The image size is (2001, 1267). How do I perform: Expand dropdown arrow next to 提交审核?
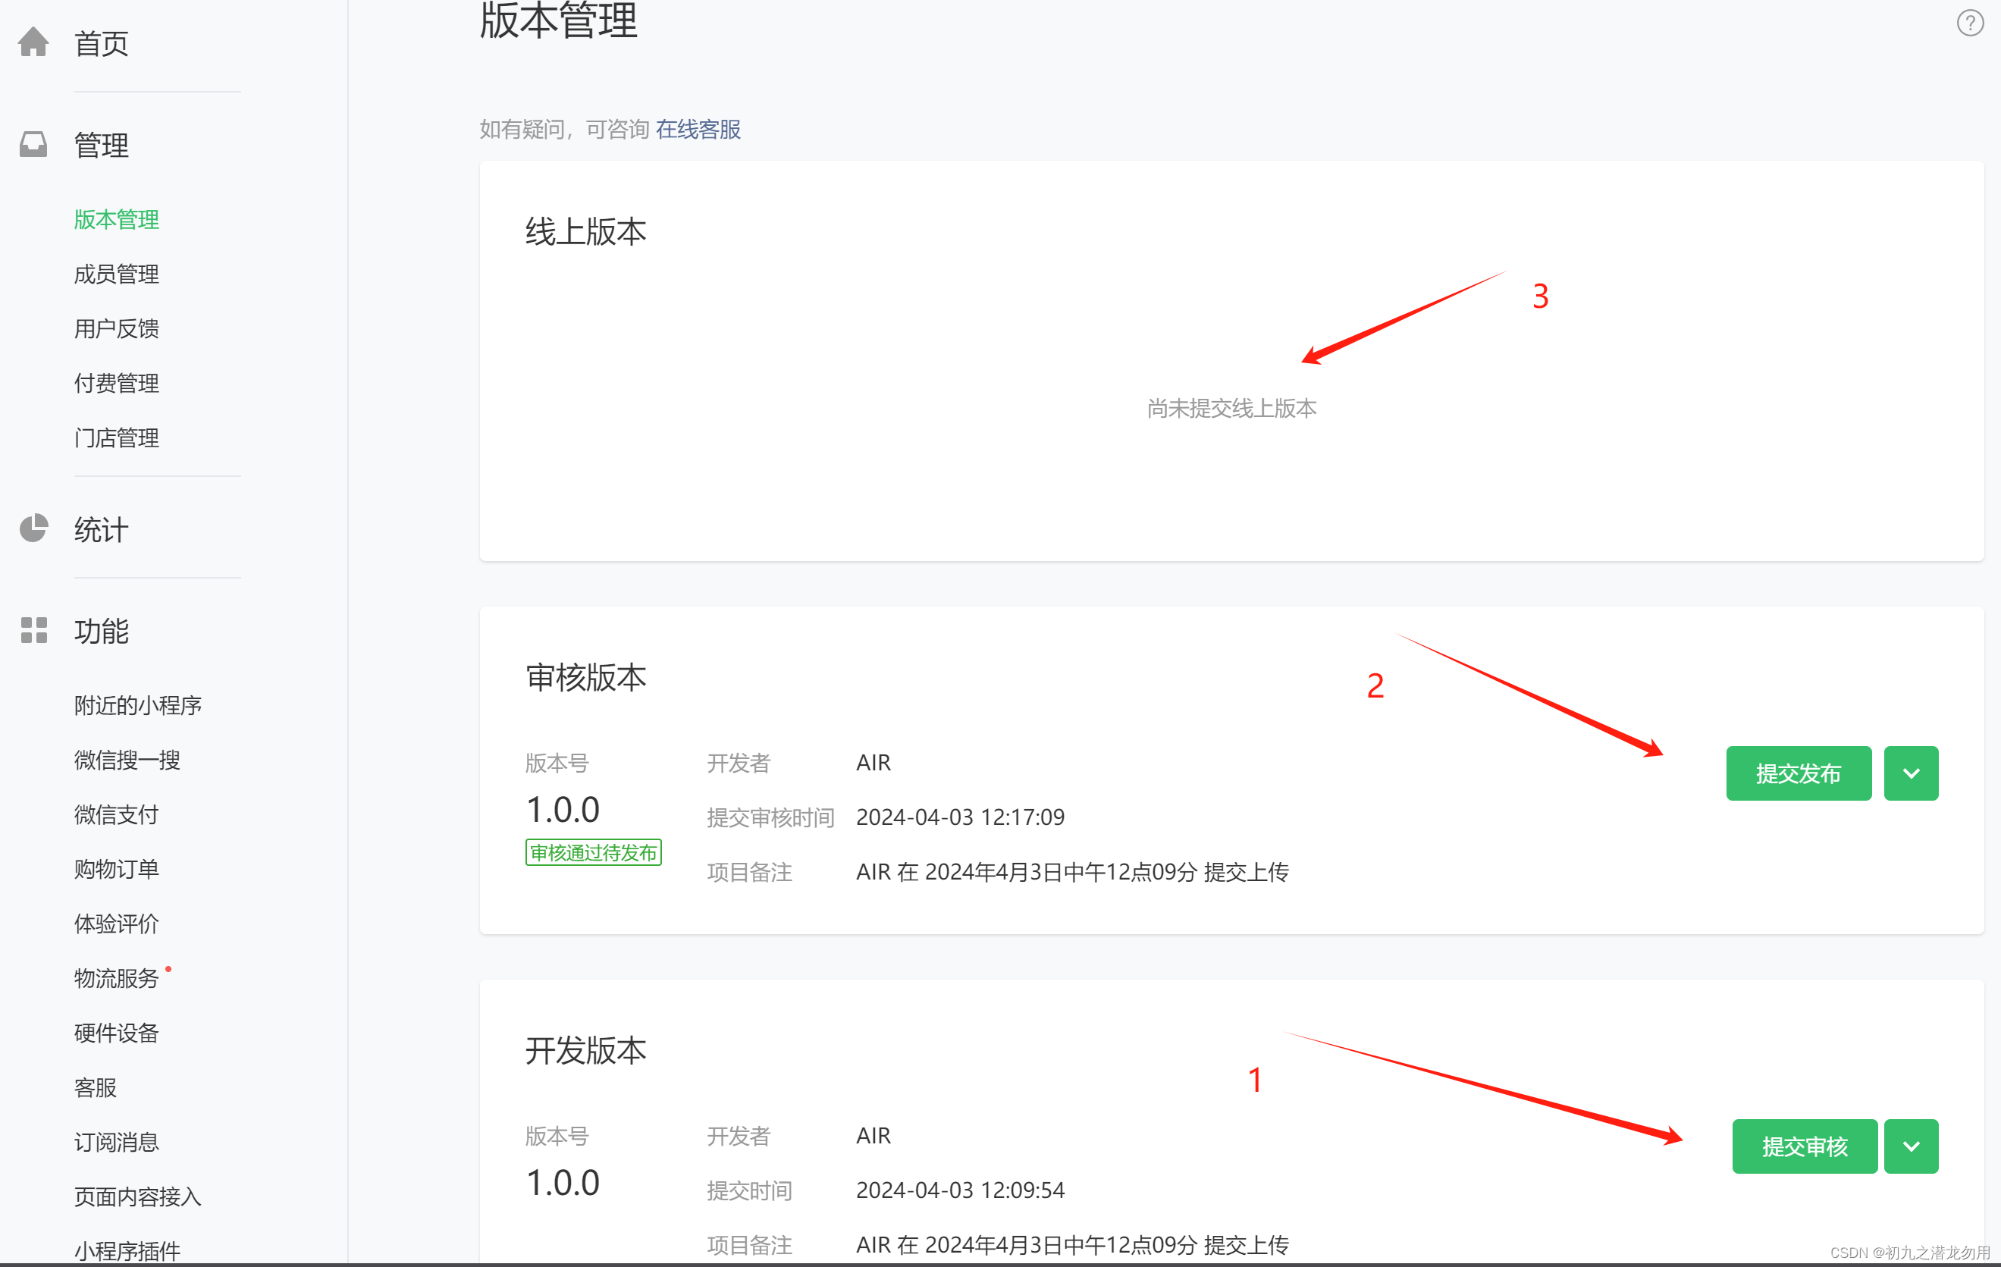pos(1911,1146)
